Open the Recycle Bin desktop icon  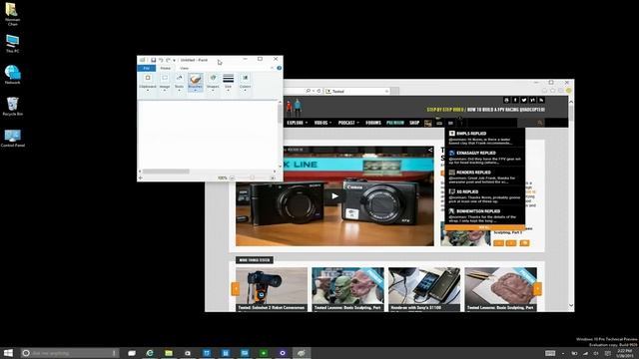(x=12, y=107)
